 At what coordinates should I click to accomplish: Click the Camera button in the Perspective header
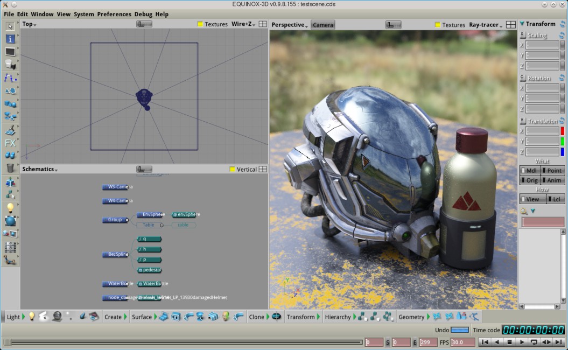323,25
